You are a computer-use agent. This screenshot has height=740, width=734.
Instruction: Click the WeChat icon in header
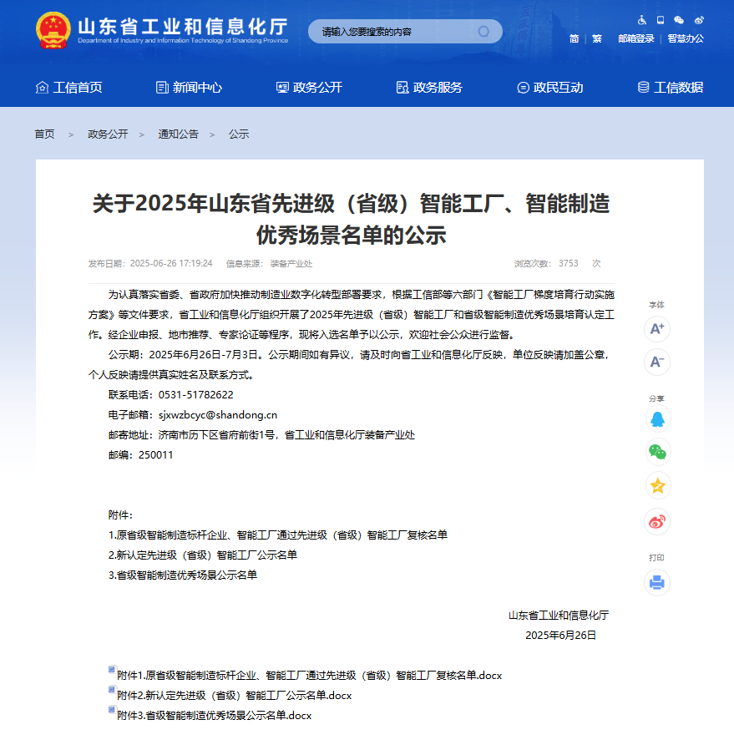[679, 20]
